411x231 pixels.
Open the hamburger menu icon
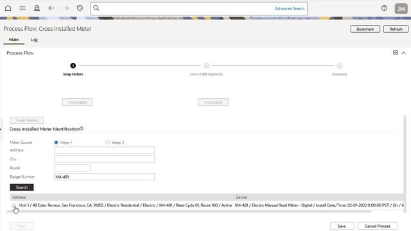click(x=22, y=8)
